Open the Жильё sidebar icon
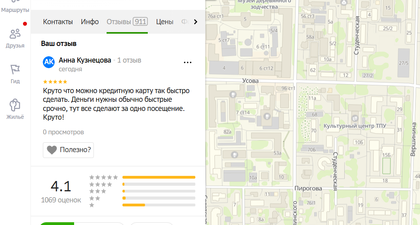Image resolution: width=420 pixels, height=225 pixels. pos(15,109)
